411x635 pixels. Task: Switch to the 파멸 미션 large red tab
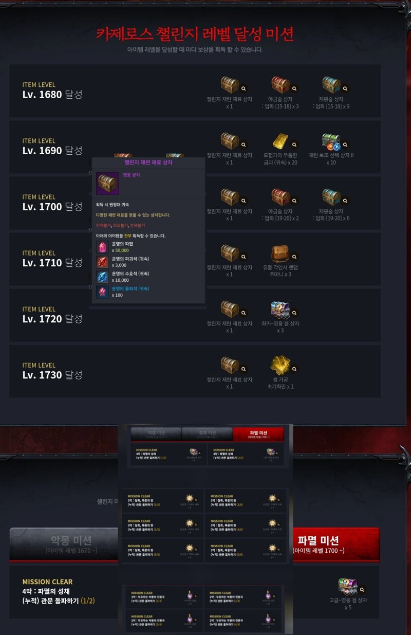click(x=336, y=544)
